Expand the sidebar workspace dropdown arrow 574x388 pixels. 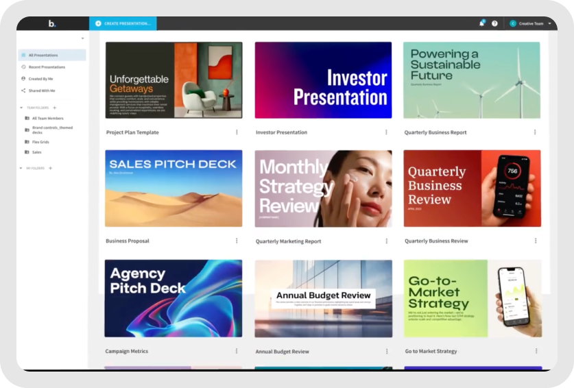click(x=83, y=38)
